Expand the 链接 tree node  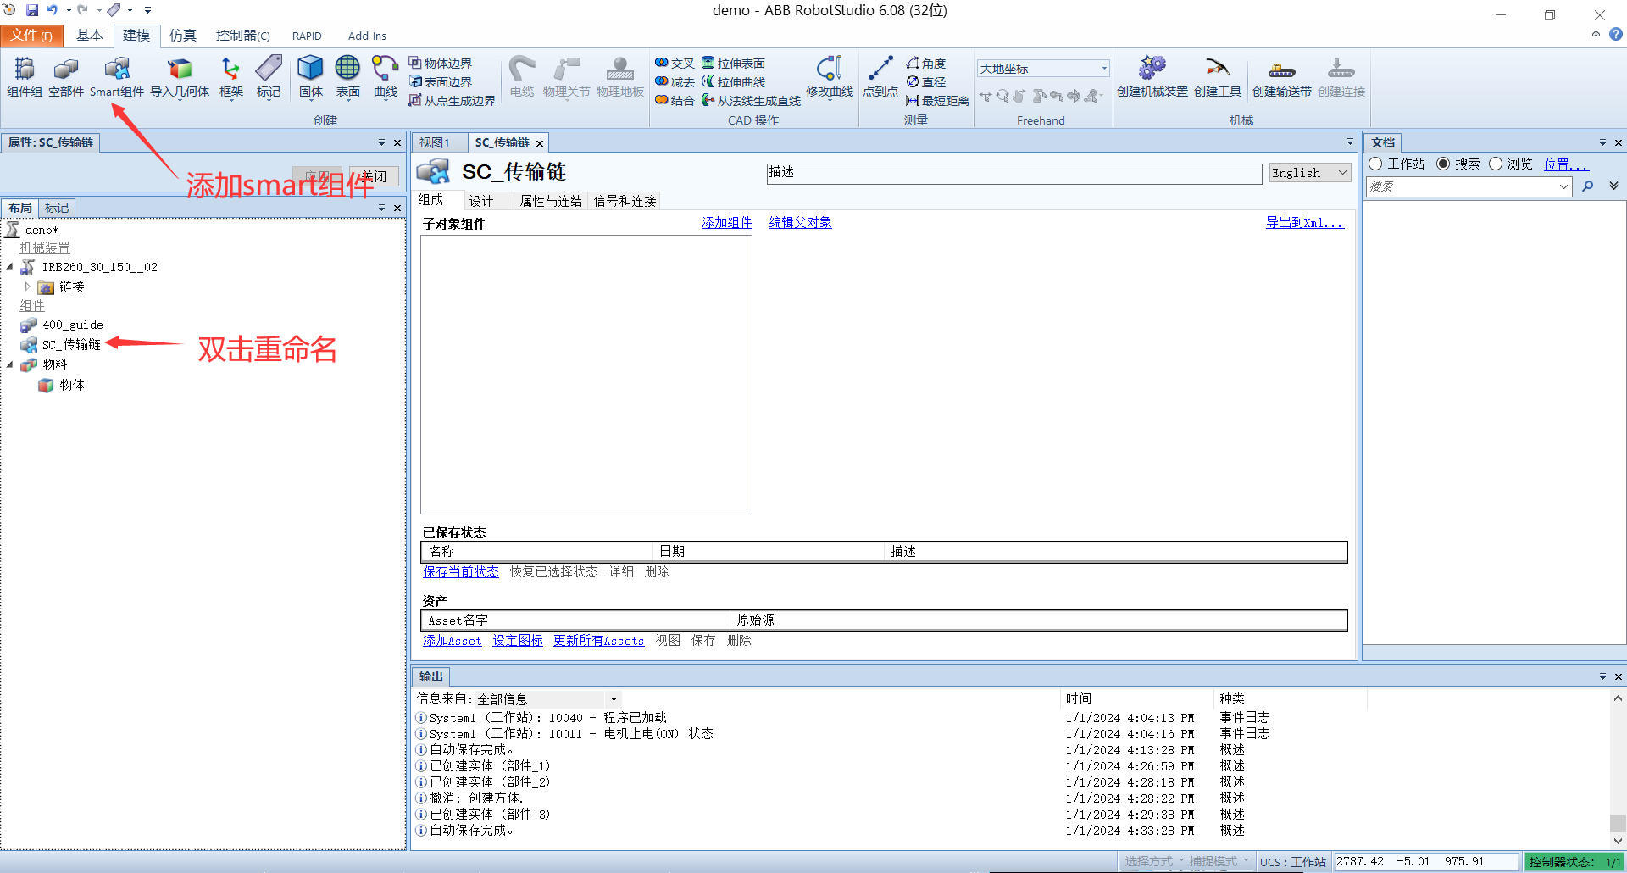(x=27, y=286)
